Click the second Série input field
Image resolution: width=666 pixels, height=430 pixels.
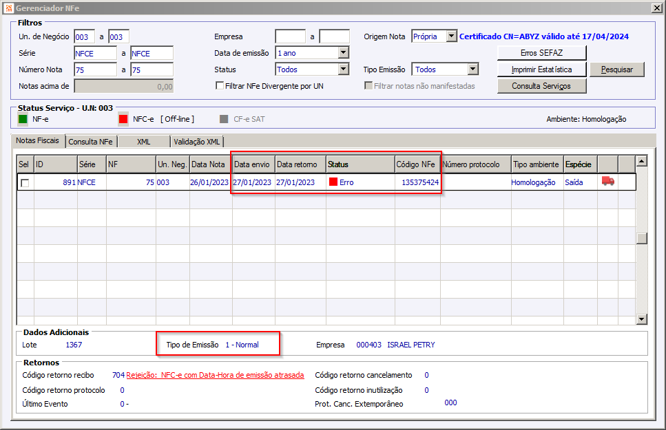152,53
